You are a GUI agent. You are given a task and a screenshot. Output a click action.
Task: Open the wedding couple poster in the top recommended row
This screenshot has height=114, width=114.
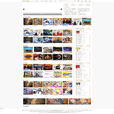point(77,22)
